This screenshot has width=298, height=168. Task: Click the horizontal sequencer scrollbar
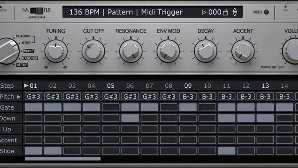[x=63, y=159]
